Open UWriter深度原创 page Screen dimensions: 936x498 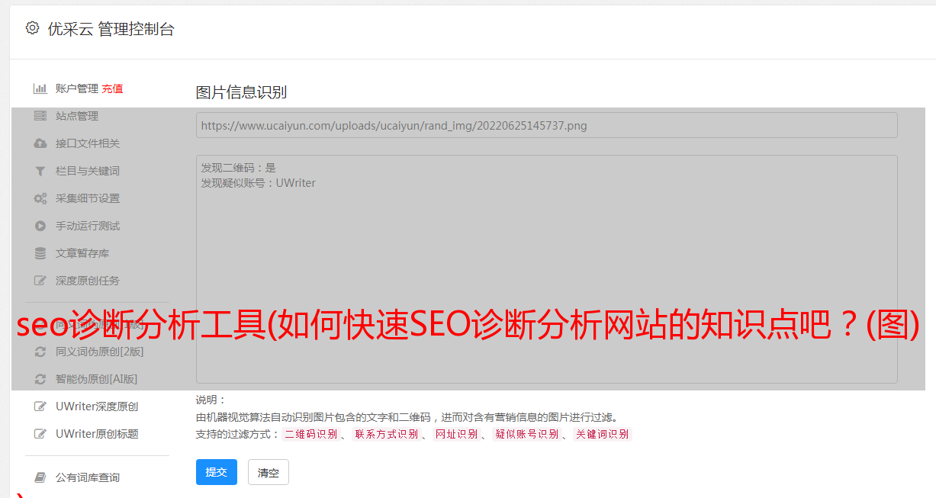point(97,406)
